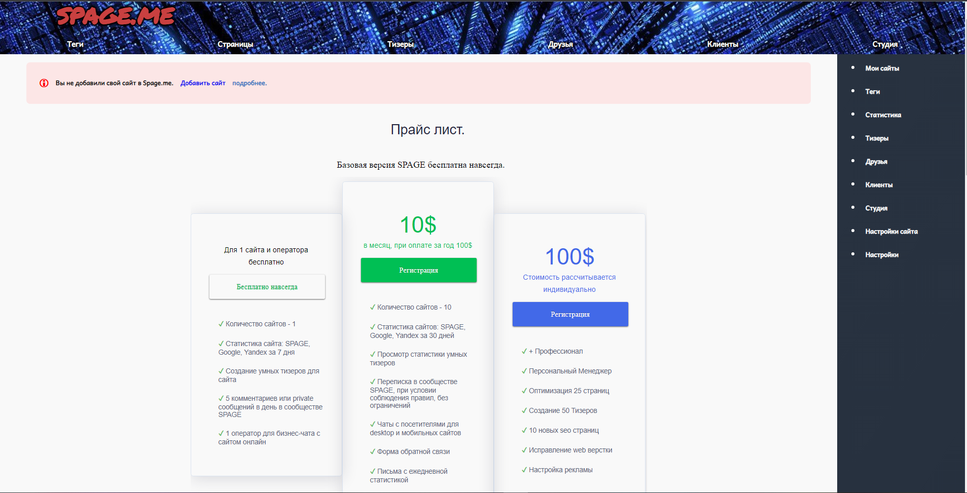Open Клиенты in the header navigation
The height and width of the screenshot is (493, 967).
[x=723, y=44]
